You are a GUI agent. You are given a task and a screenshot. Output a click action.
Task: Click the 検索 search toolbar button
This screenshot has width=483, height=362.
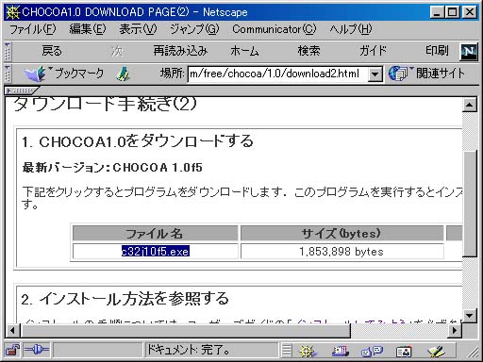coord(308,51)
